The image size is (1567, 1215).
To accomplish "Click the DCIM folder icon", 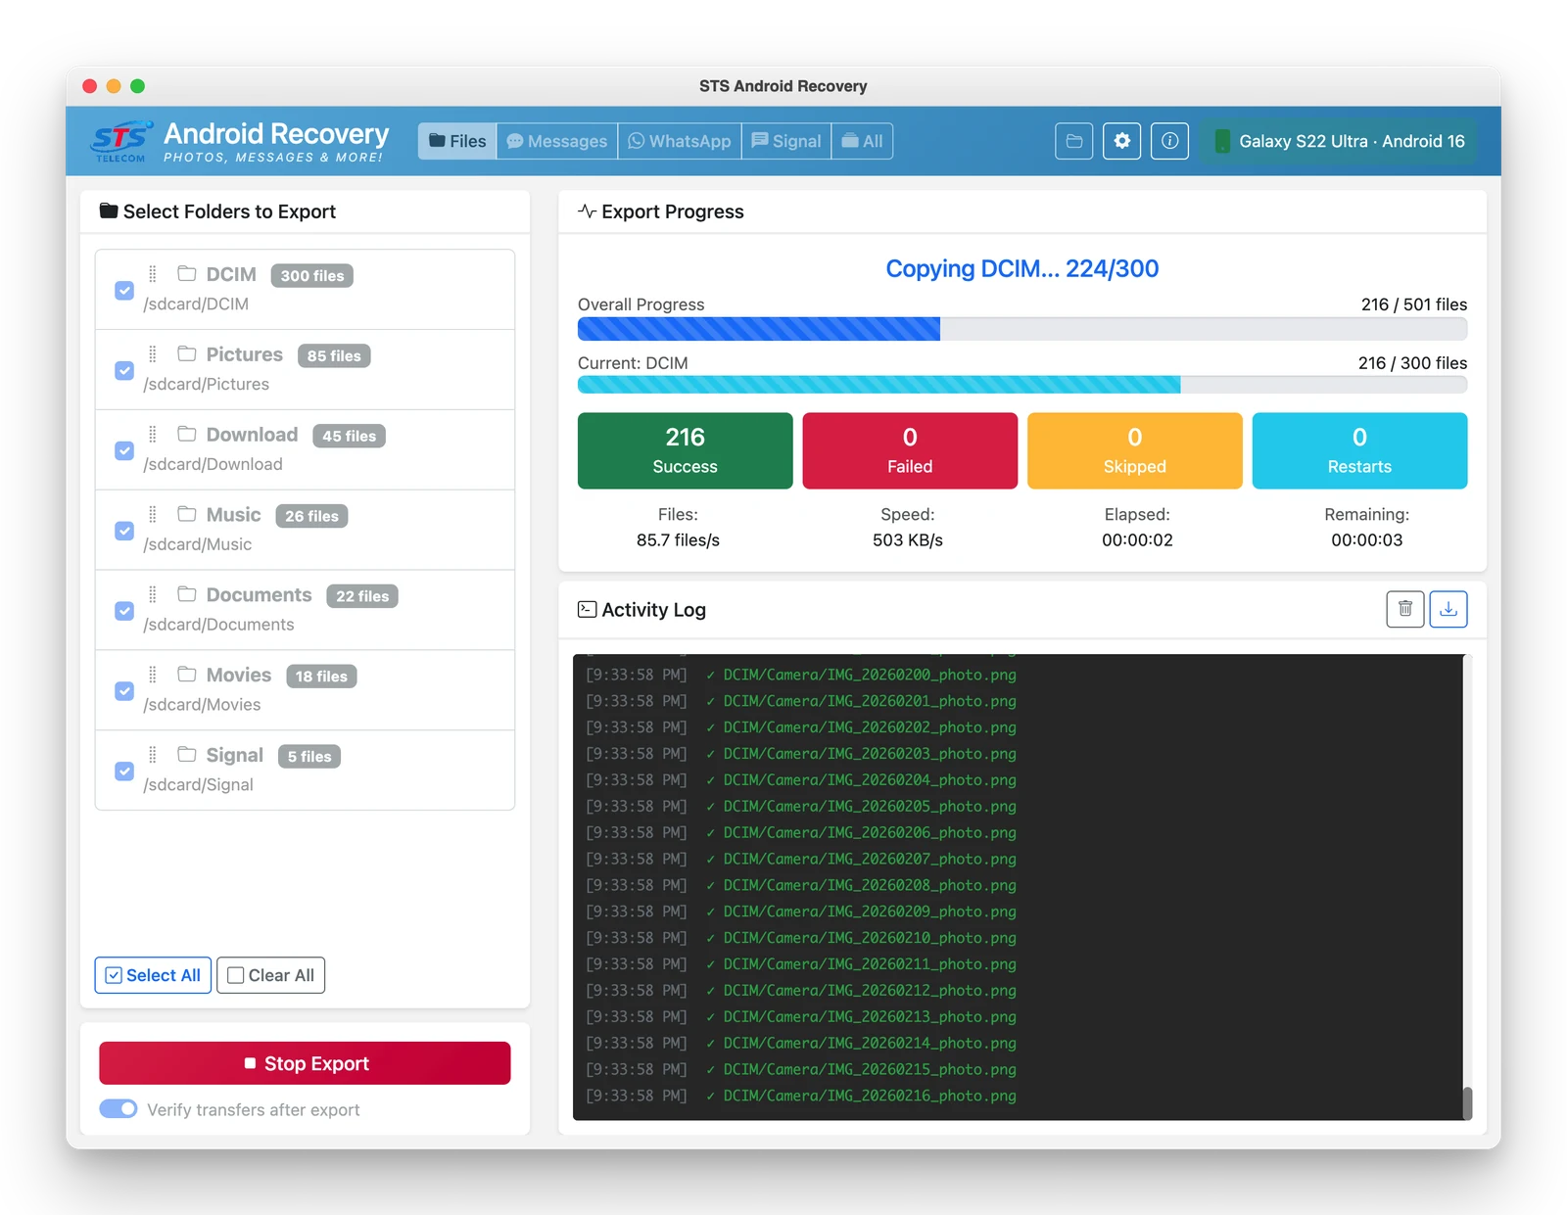I will pyautogui.click(x=187, y=273).
